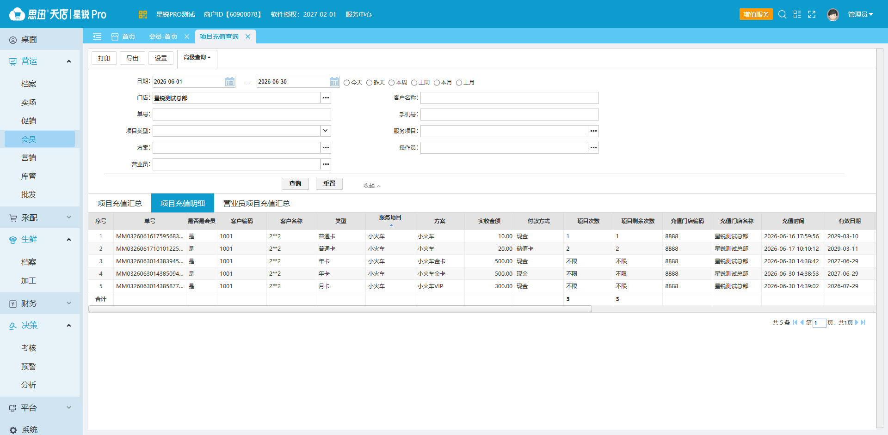
Task: Click the horizontal table scrollbar
Action: 340,309
